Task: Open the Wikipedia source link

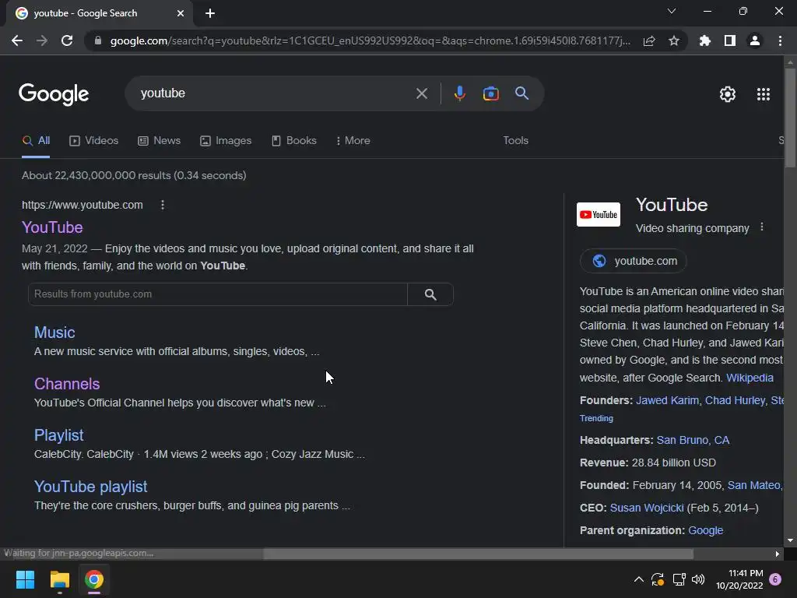Action: pyautogui.click(x=750, y=378)
